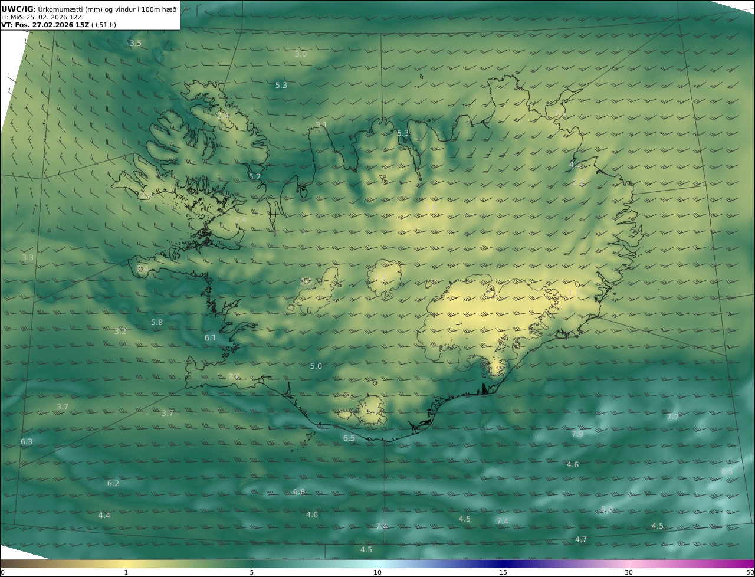Click the 3.3 value over the western sea
755x577 pixels.
[x=28, y=258]
